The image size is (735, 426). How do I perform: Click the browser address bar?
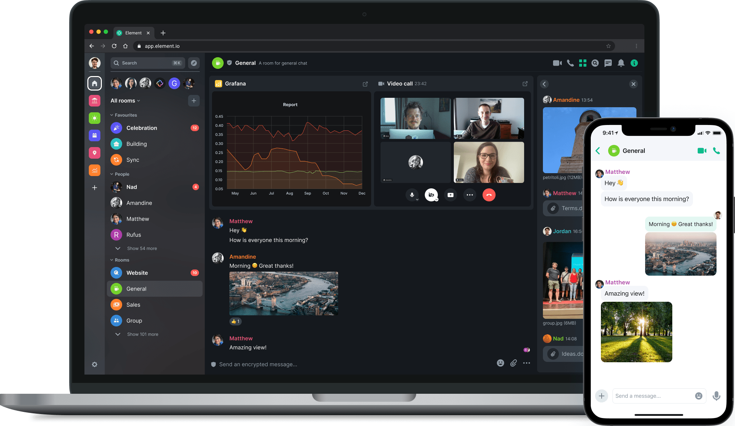tap(373, 46)
